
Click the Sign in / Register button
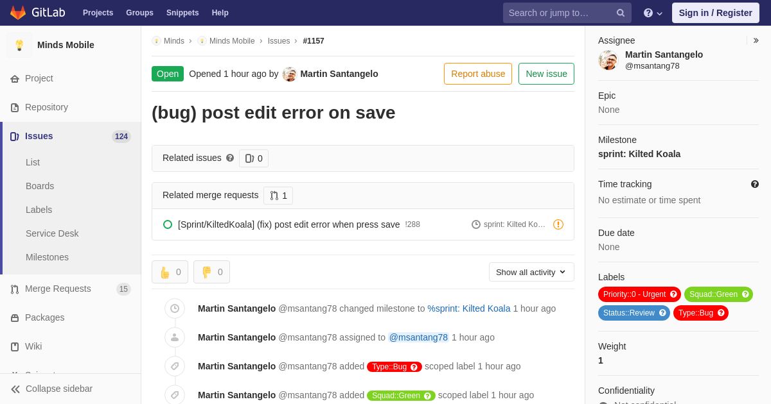(716, 13)
